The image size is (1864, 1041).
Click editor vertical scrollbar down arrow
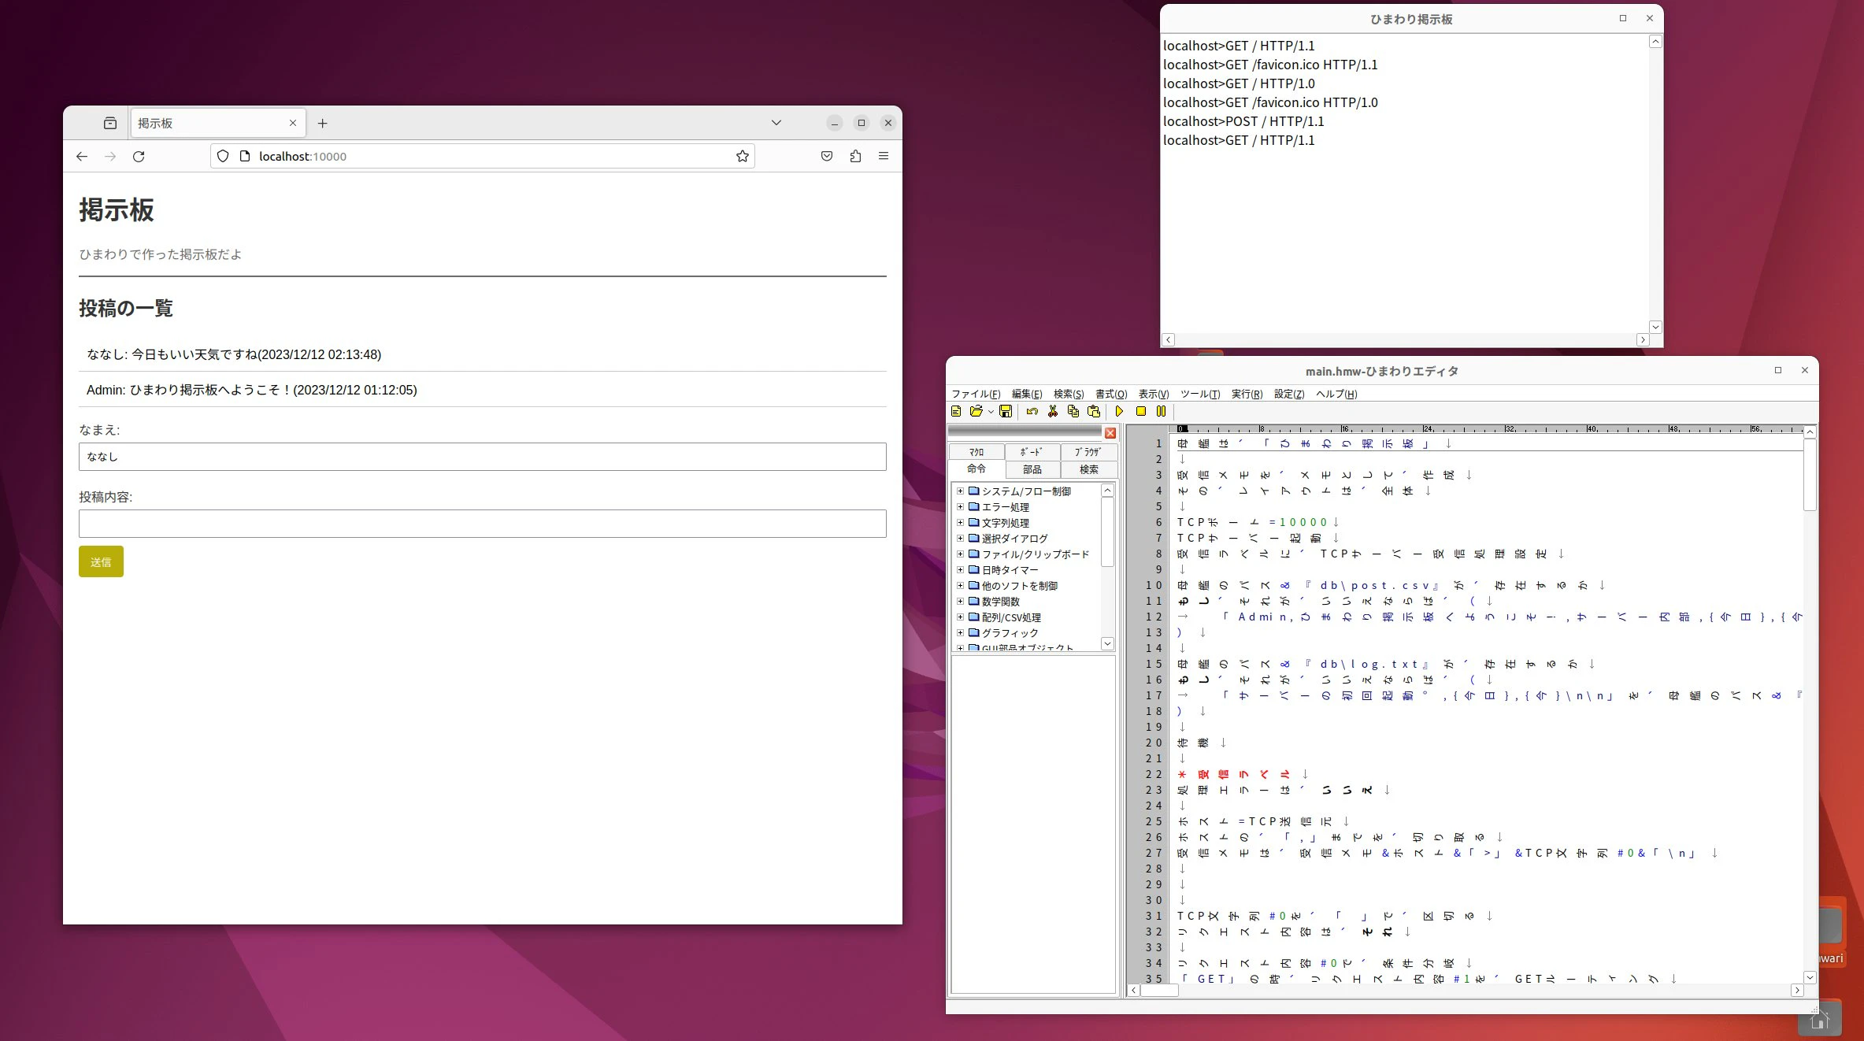[x=1810, y=977]
